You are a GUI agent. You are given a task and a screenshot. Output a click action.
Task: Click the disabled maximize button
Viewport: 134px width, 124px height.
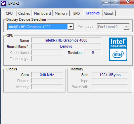(x=115, y=2)
